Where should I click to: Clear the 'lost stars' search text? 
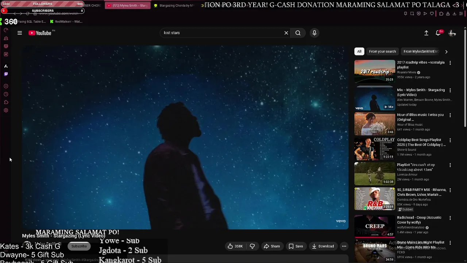click(x=286, y=33)
